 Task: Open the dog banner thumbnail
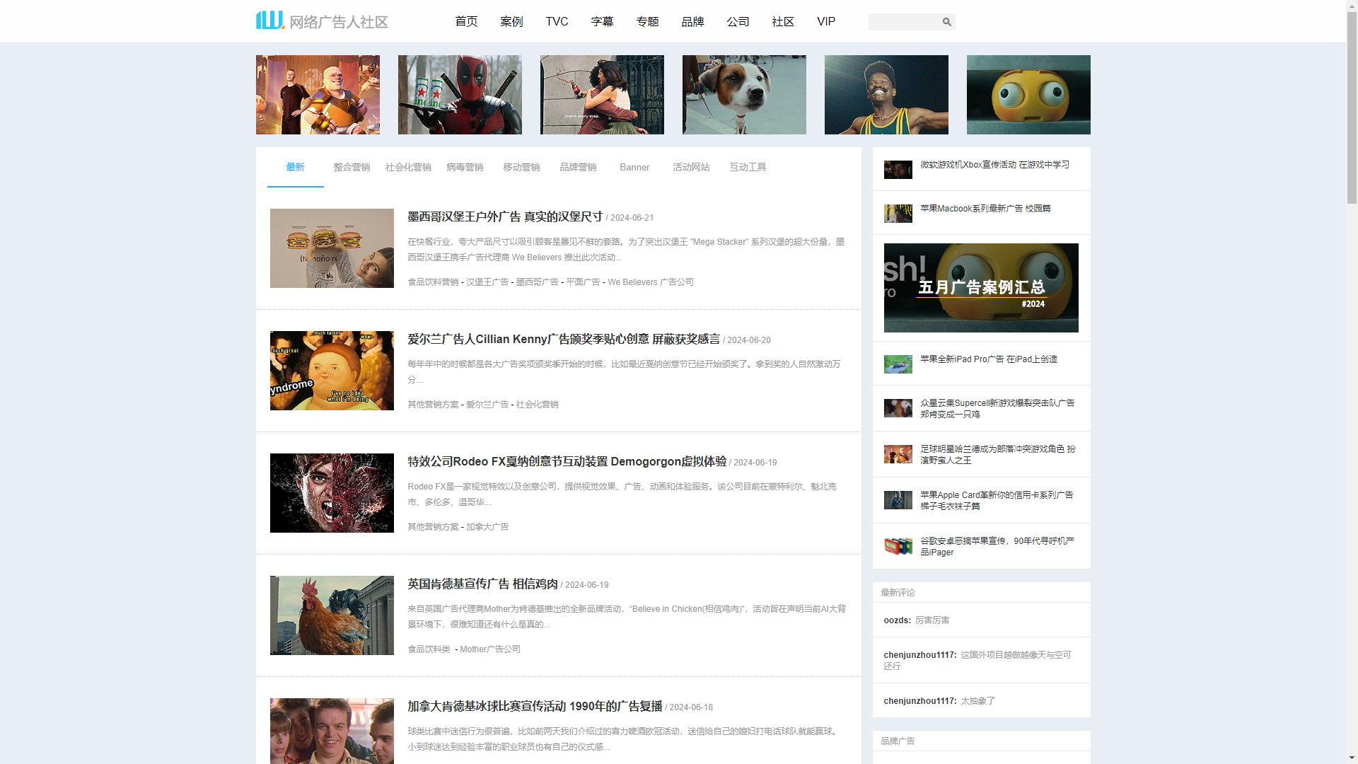744,95
